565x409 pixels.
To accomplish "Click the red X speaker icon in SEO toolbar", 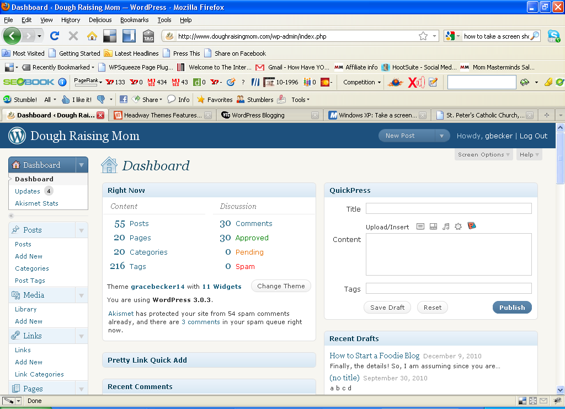I will (416, 82).
